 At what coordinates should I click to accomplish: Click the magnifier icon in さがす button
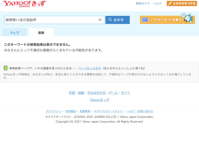point(110,19)
